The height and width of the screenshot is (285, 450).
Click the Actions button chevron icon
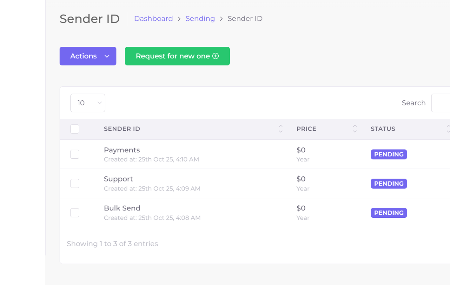pos(107,56)
